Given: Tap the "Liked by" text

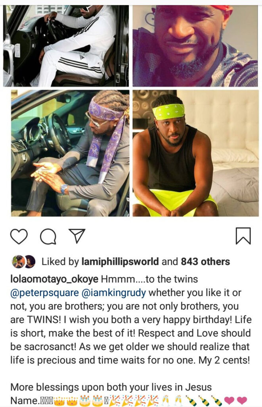Looking at the screenshot, I should (x=60, y=262).
